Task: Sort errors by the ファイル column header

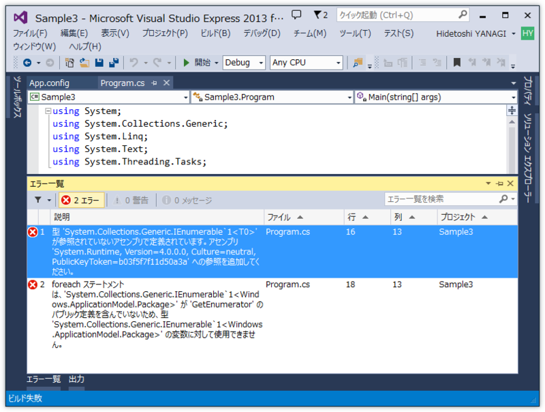Action: (304, 217)
